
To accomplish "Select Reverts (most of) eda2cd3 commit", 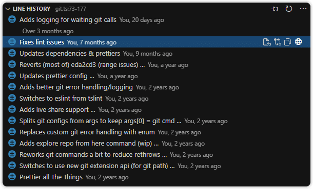I will [156, 64].
